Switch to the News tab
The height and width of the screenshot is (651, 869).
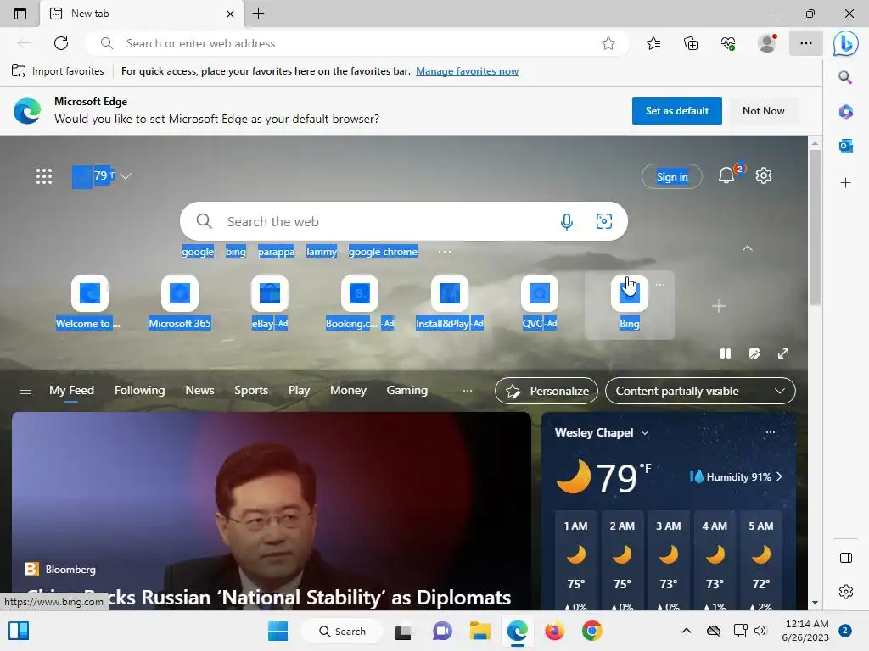tap(199, 390)
